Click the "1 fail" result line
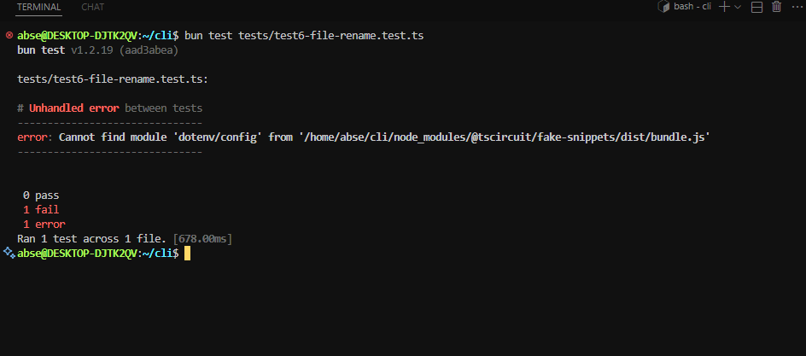The image size is (806, 356). tap(41, 209)
